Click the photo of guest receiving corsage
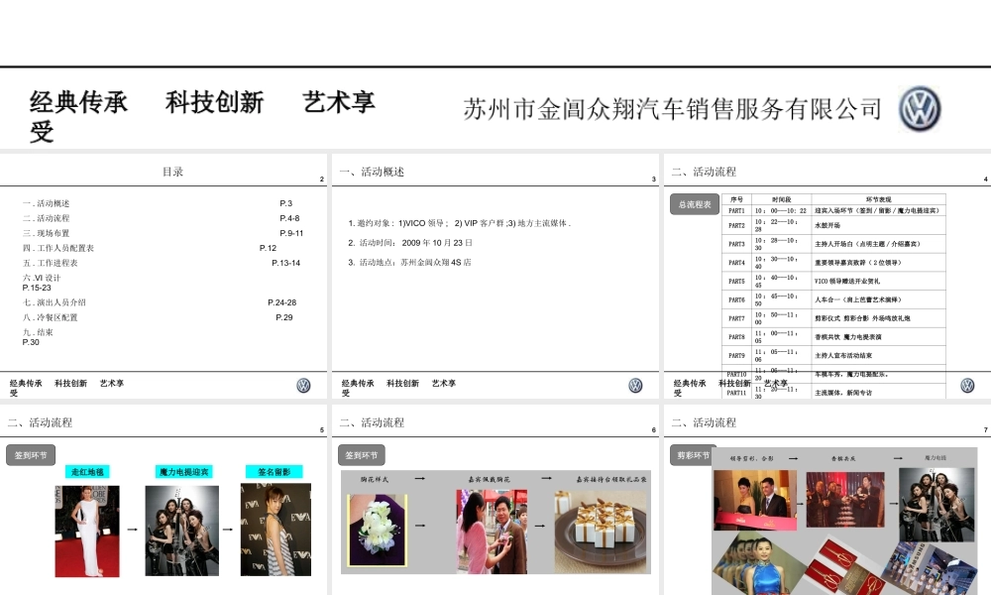991x595 pixels. tap(492, 532)
